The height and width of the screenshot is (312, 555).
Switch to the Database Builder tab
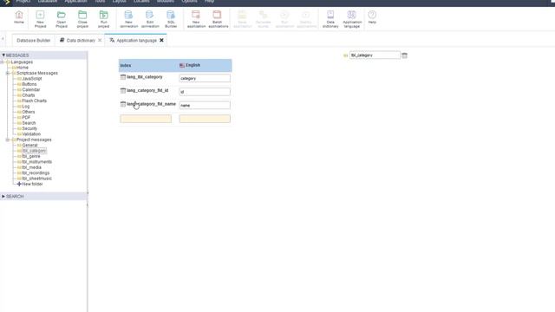(34, 41)
